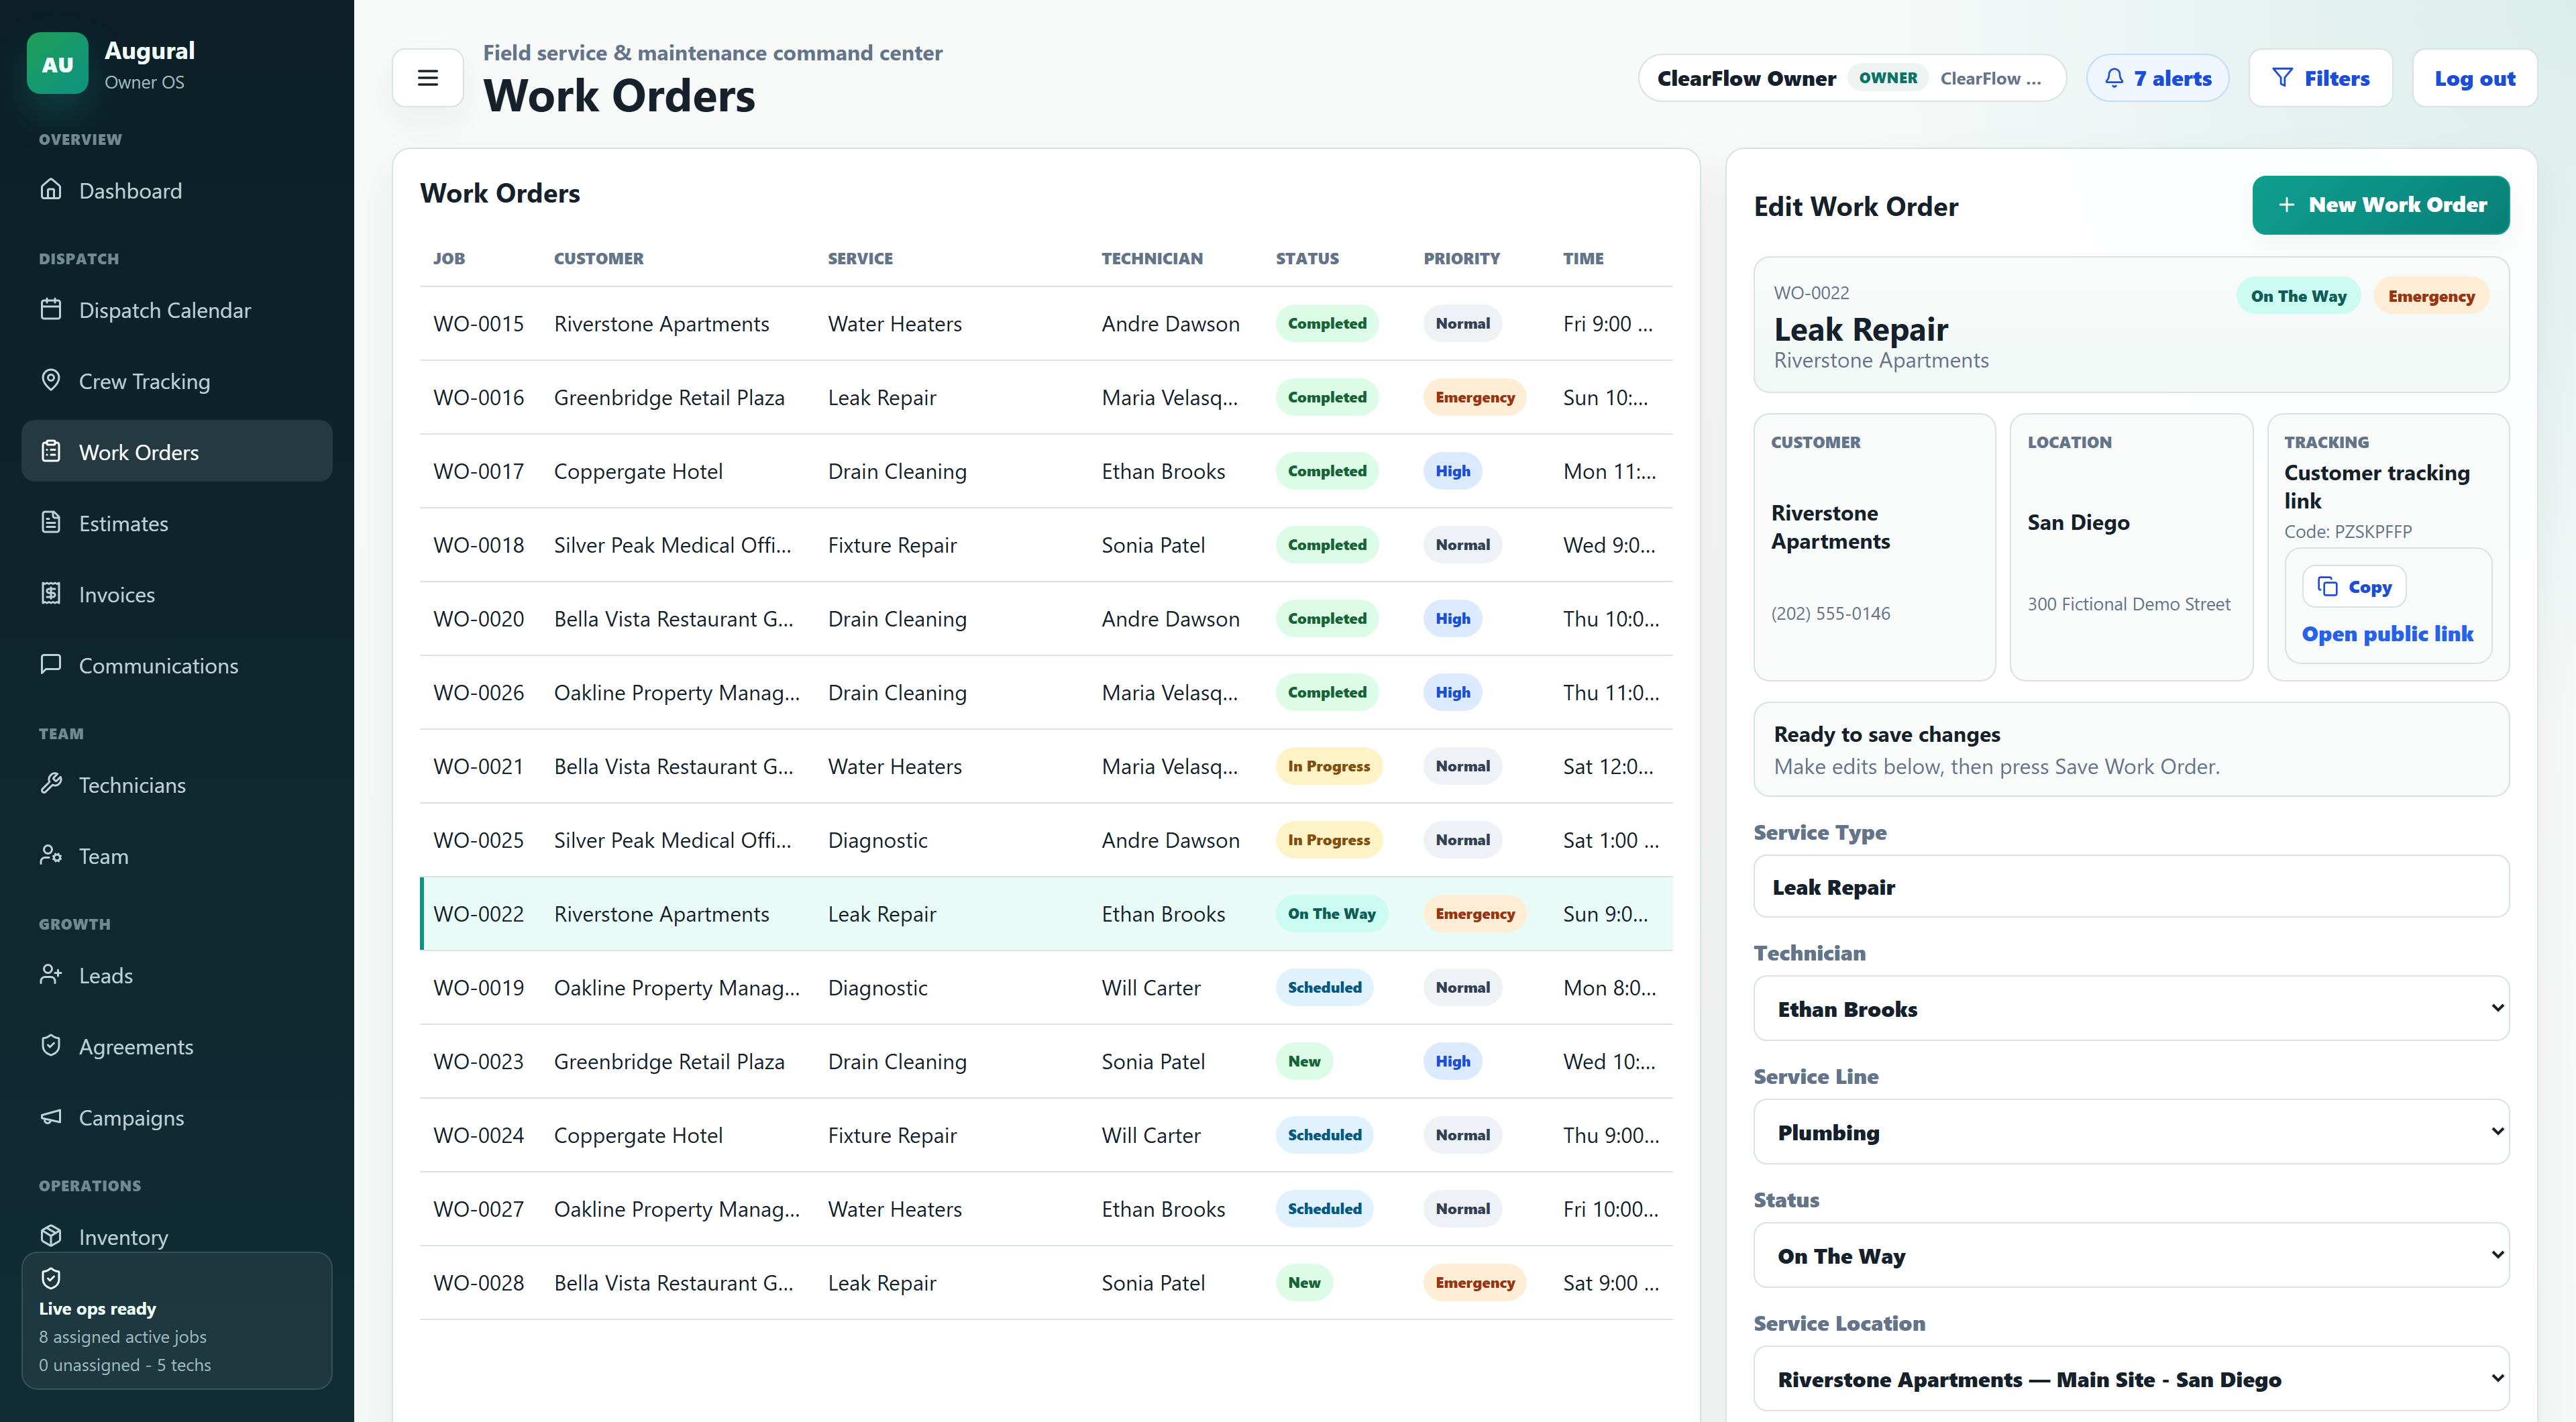Click the Technicians wrench icon
Screen dimensions: 2576x1422
pos(51,784)
